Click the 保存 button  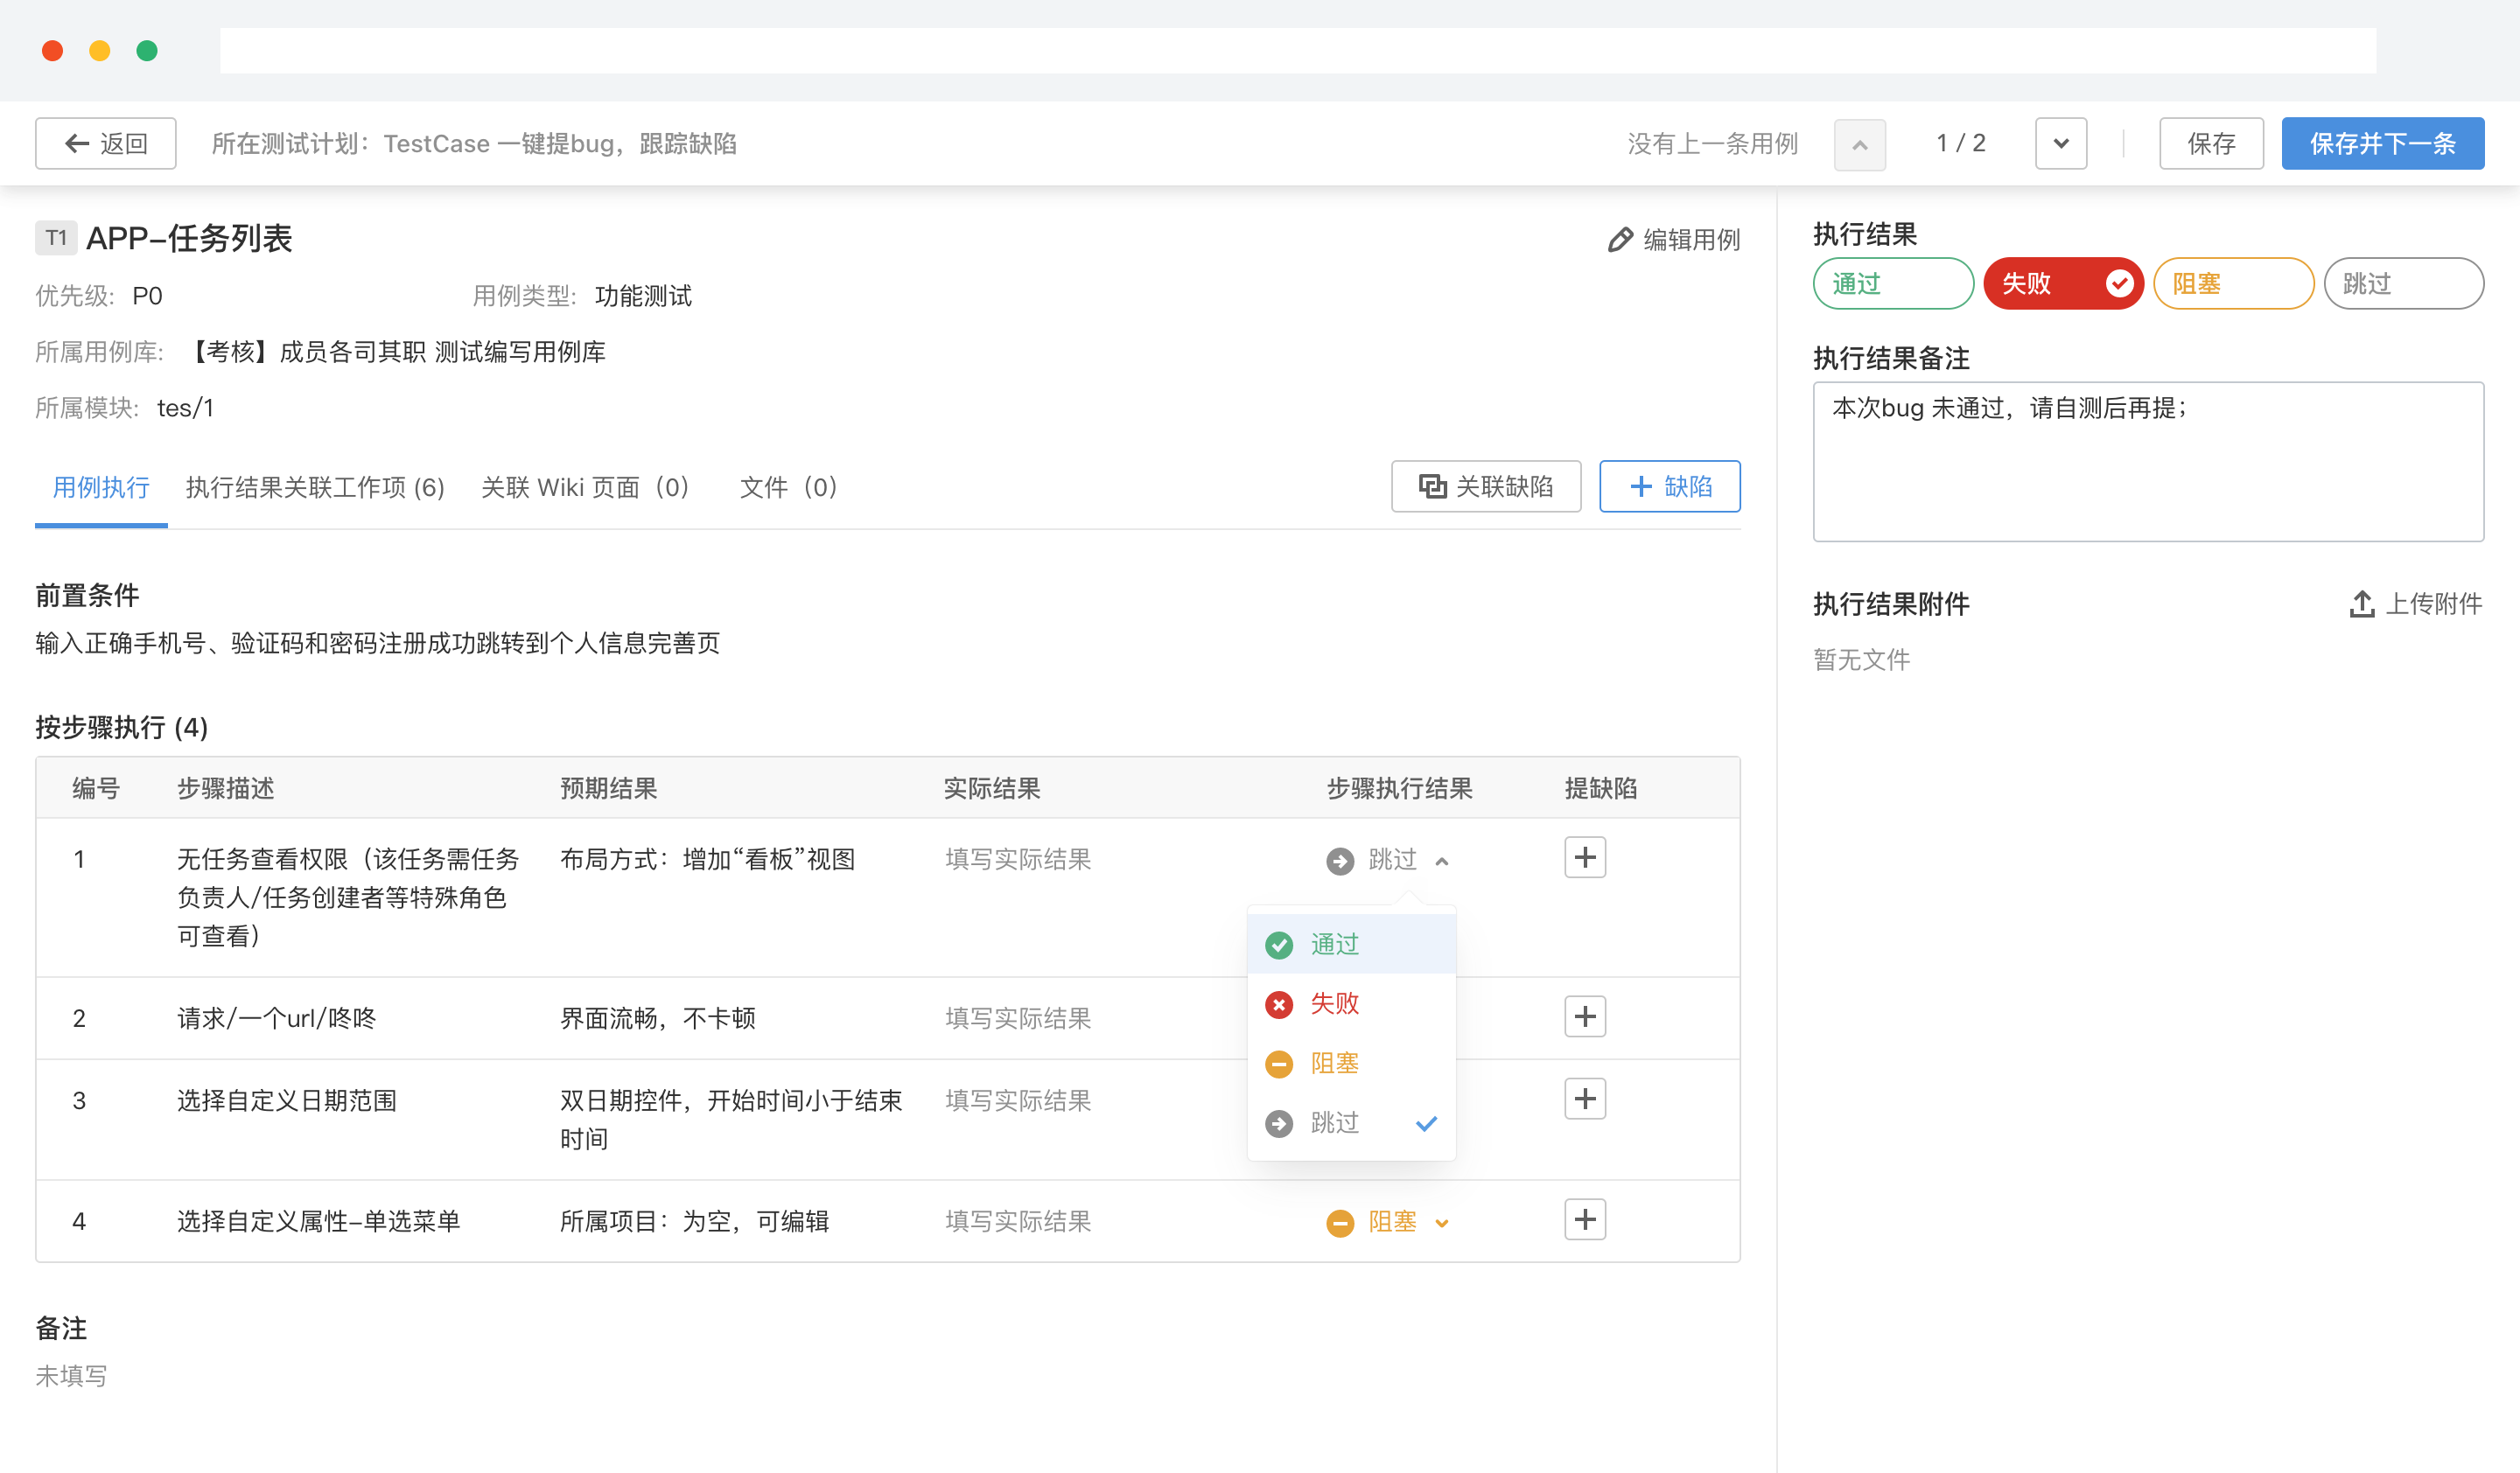point(2211,143)
